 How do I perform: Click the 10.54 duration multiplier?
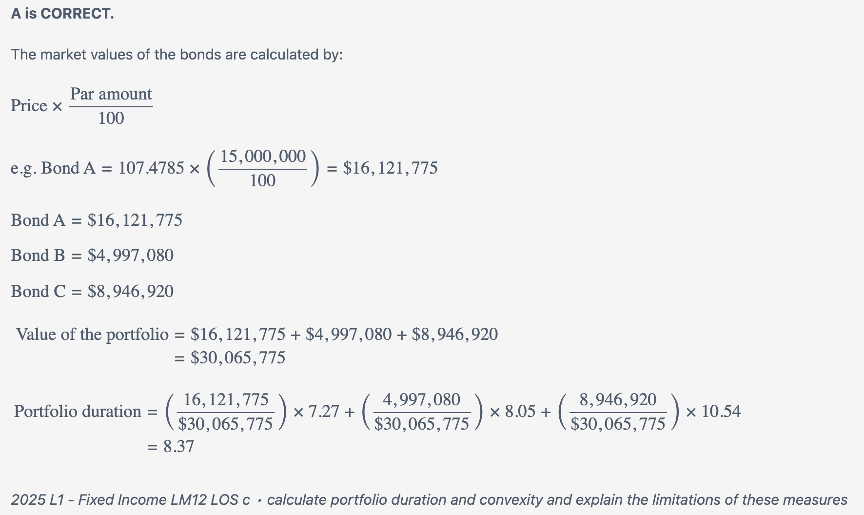[721, 412]
